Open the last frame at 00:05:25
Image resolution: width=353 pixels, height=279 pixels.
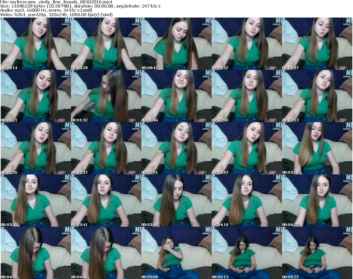[317, 253]
